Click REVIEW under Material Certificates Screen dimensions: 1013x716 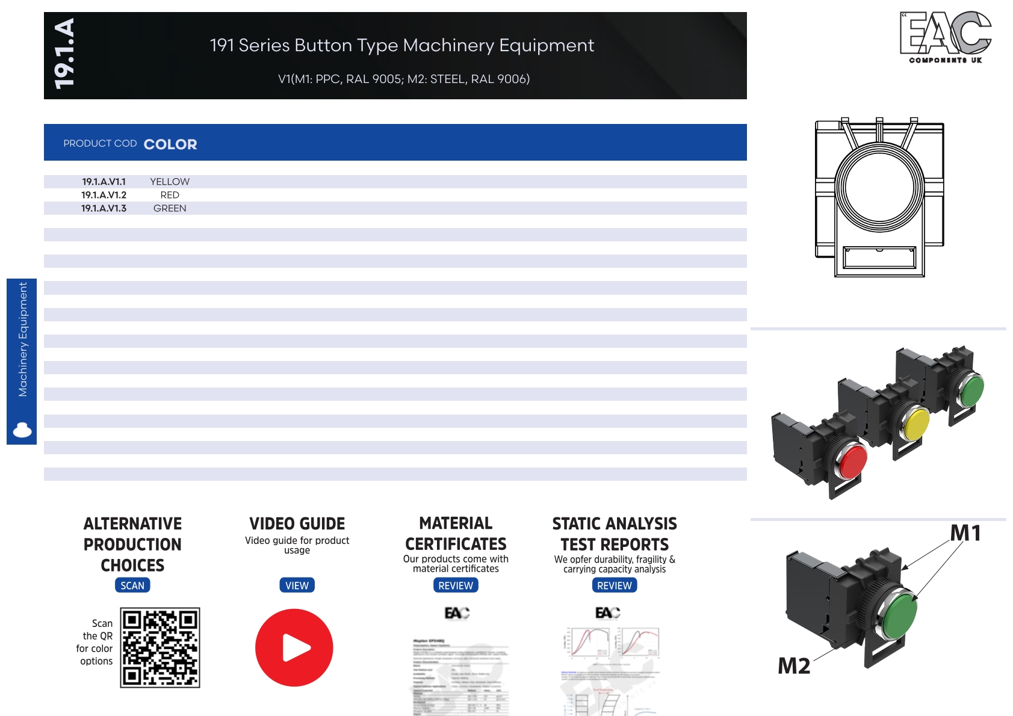[456, 585]
